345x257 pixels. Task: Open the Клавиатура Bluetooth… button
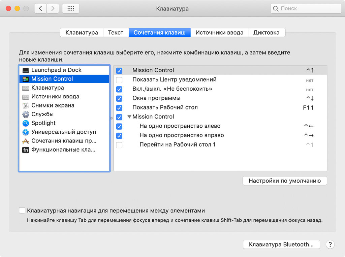(x=281, y=245)
